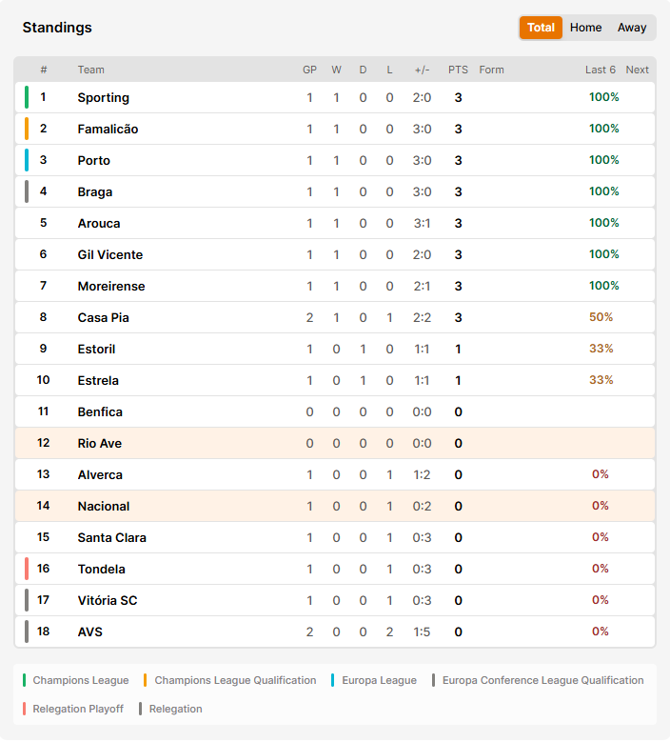Click Casa Pia's 50% last-six value

click(x=601, y=317)
